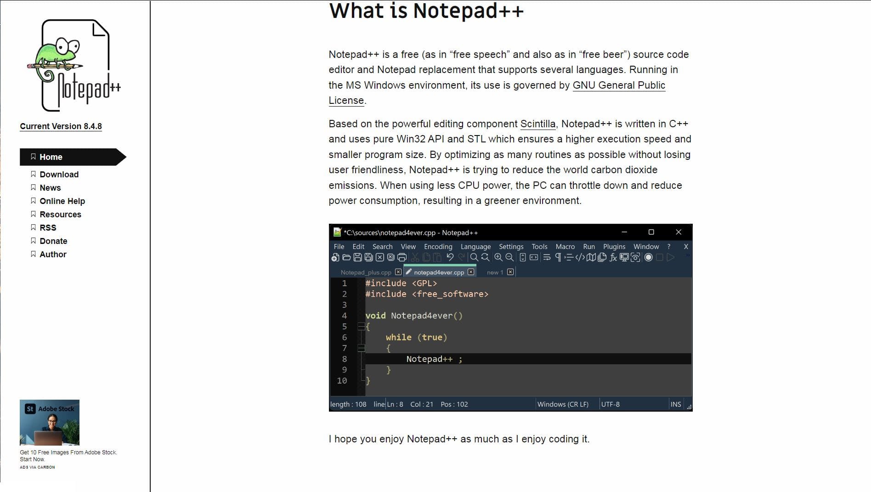Image resolution: width=871 pixels, height=492 pixels.
Task: Open the Function List fx icon
Action: pos(613,257)
